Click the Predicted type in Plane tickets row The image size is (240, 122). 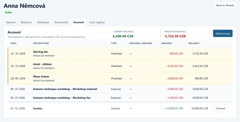[116, 79]
